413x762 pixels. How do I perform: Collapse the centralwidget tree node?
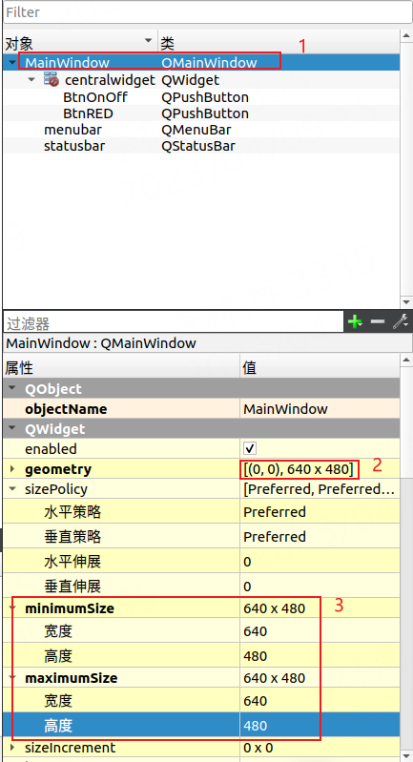click(x=31, y=79)
